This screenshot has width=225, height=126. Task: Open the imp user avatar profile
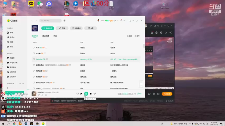point(98,20)
